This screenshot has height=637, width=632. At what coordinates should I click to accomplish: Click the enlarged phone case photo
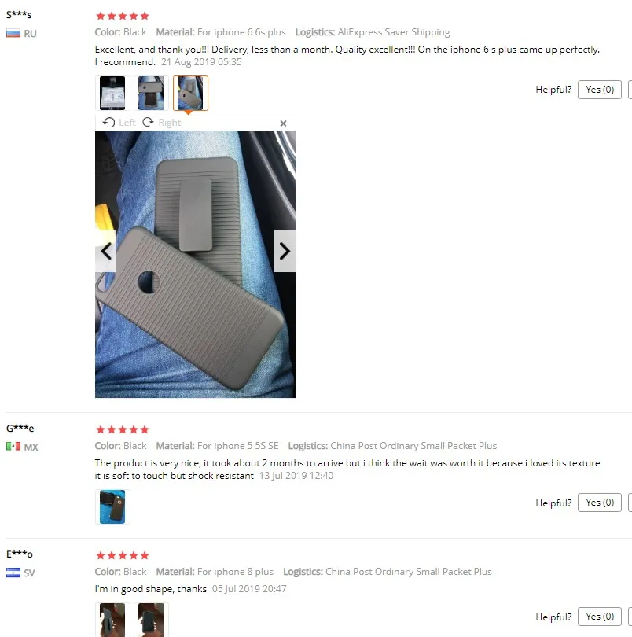(x=196, y=264)
